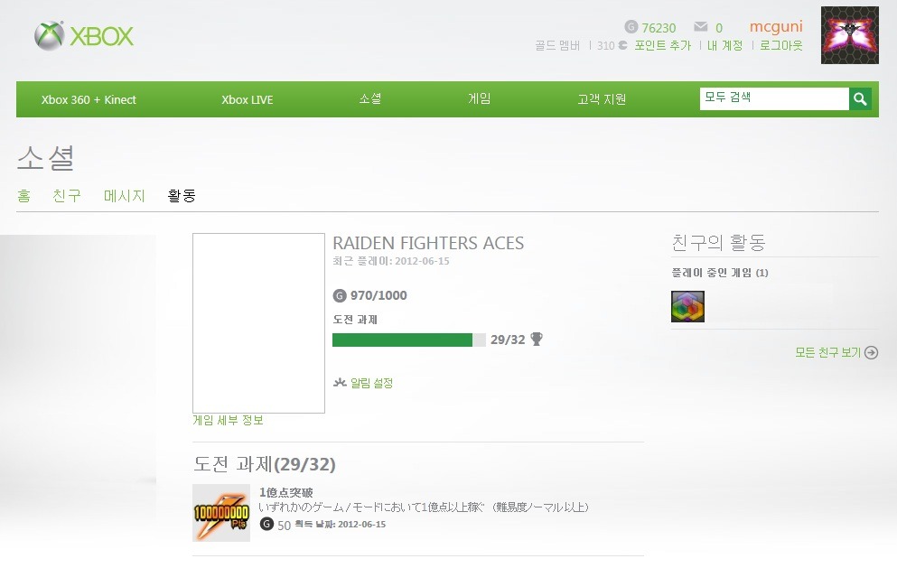Open the 고객 지원 menu

pos(602,99)
